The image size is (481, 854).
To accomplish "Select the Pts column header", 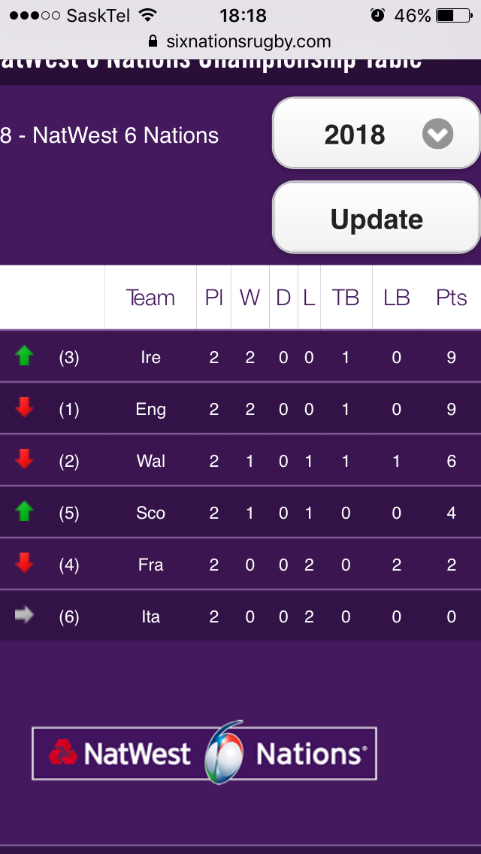I will tap(451, 298).
